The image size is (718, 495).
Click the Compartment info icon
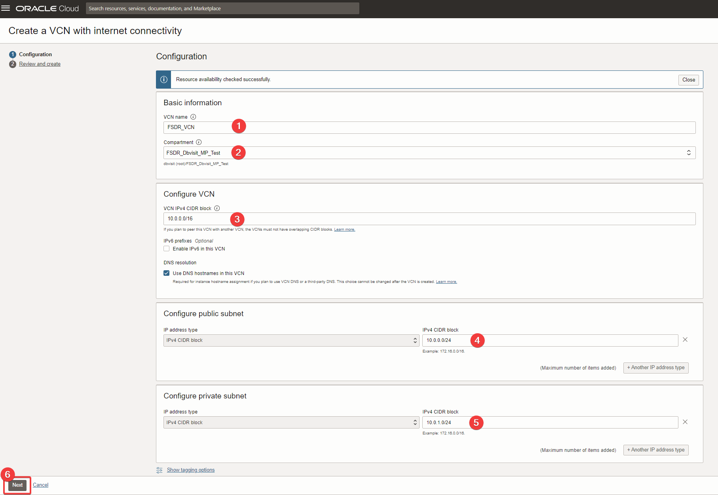pos(199,142)
